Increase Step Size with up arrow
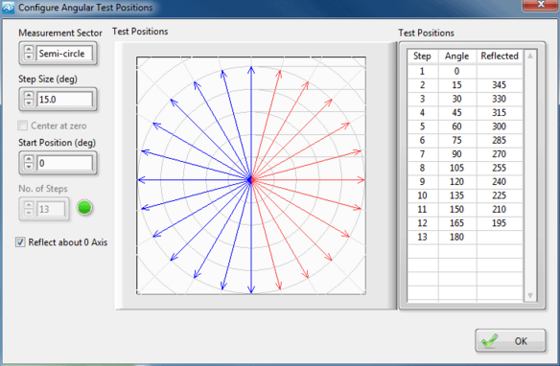 pos(29,95)
